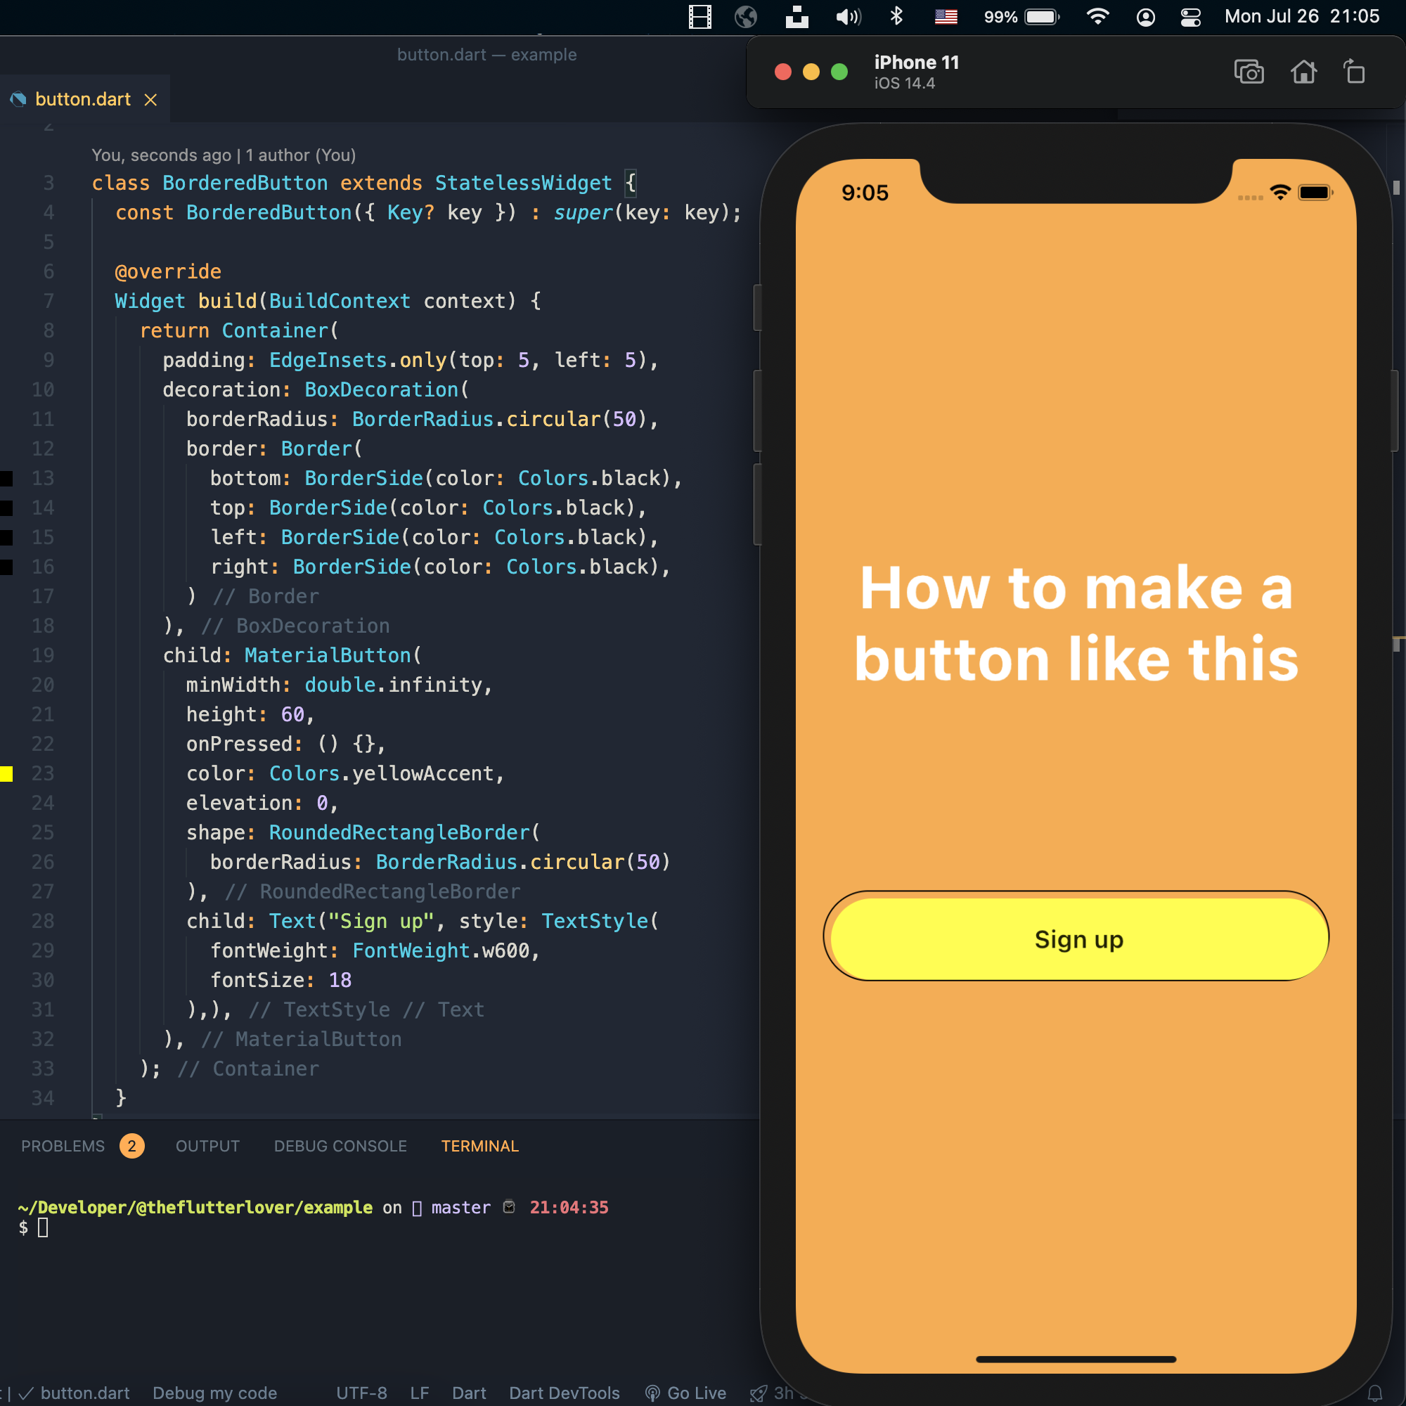
Task: Change the UTF-8 file encoding selector
Action: point(361,1393)
